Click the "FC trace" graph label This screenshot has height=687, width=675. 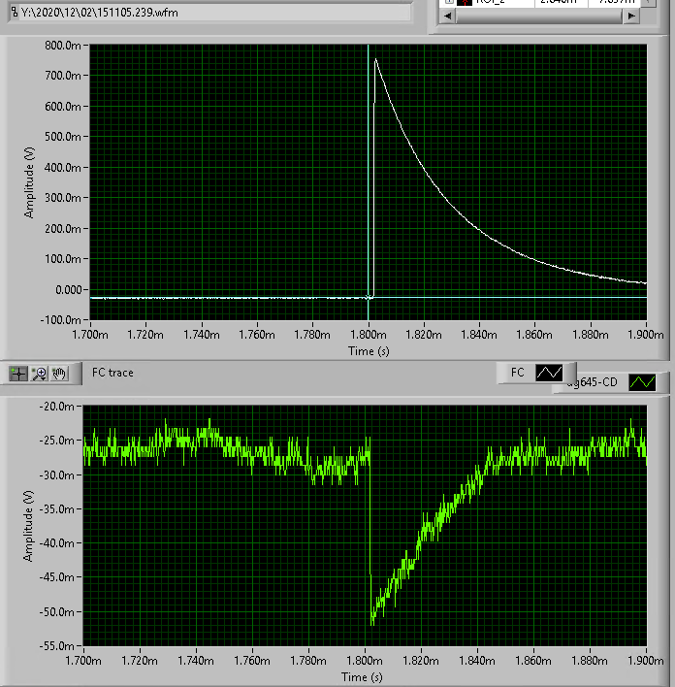pos(112,373)
